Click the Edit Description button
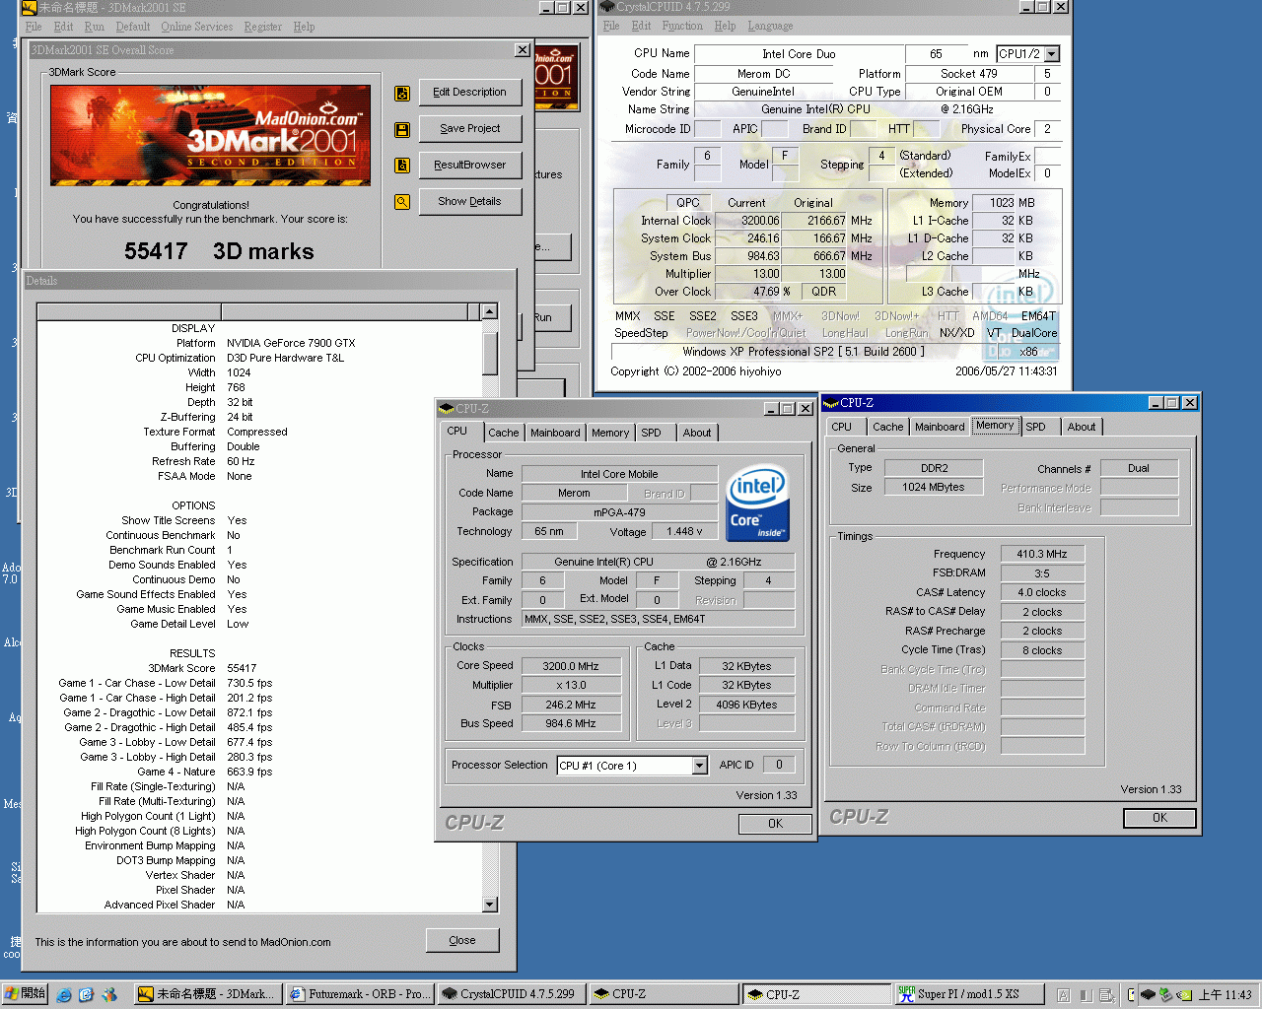This screenshot has height=1009, width=1262. (470, 92)
